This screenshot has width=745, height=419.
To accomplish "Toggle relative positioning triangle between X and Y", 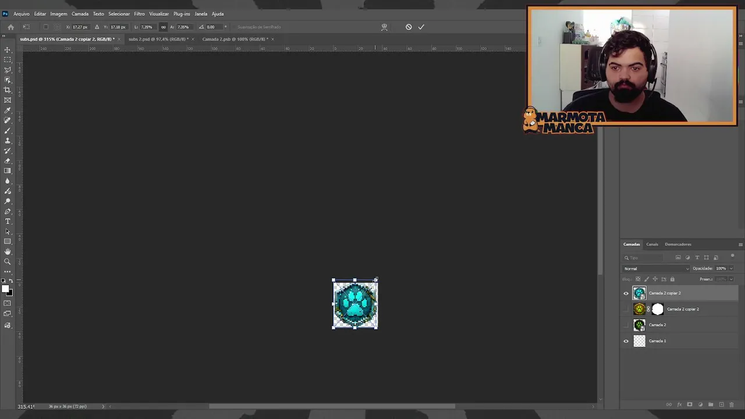I will click(97, 27).
